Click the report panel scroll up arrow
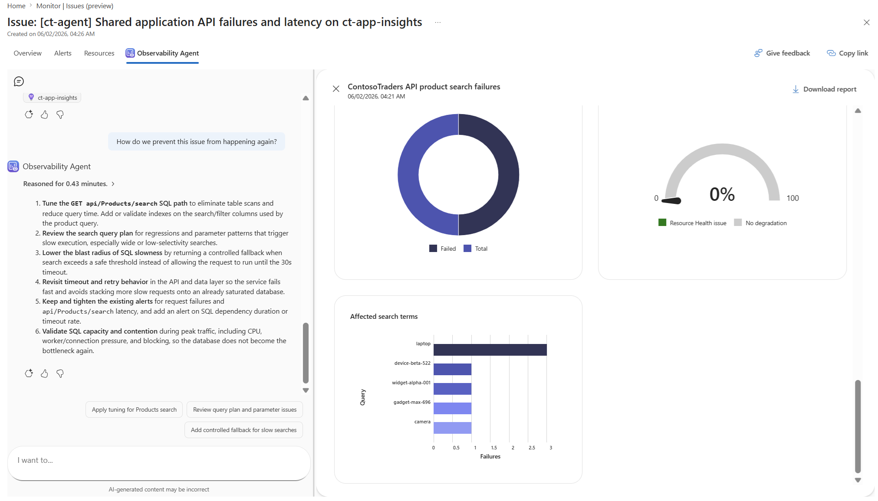 tap(858, 111)
